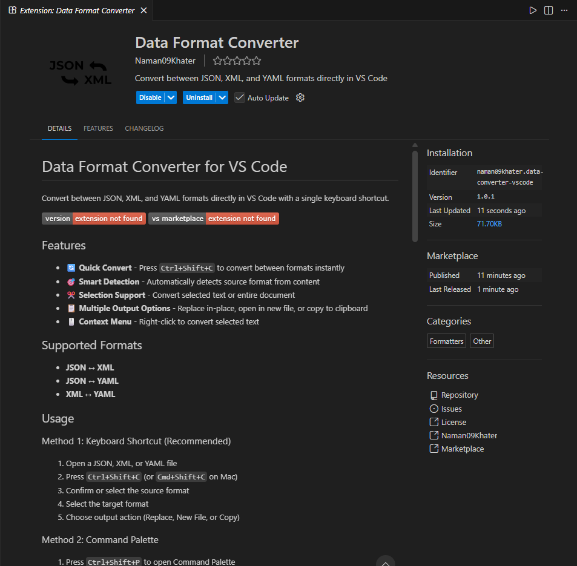Run the extension with the play icon
577x566 pixels.
(533, 10)
